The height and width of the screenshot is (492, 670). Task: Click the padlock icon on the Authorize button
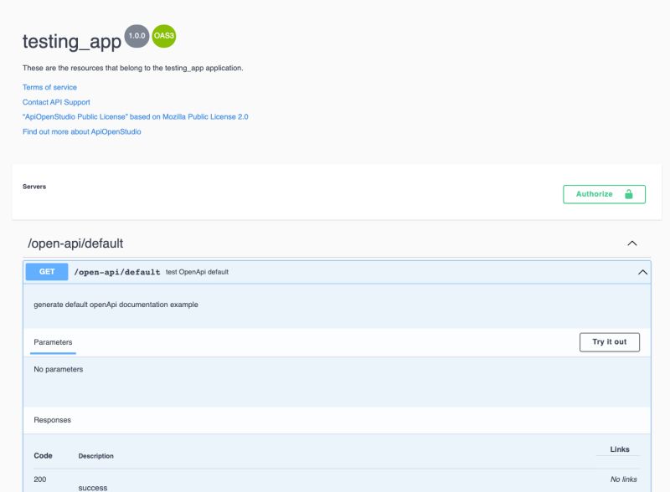(630, 193)
